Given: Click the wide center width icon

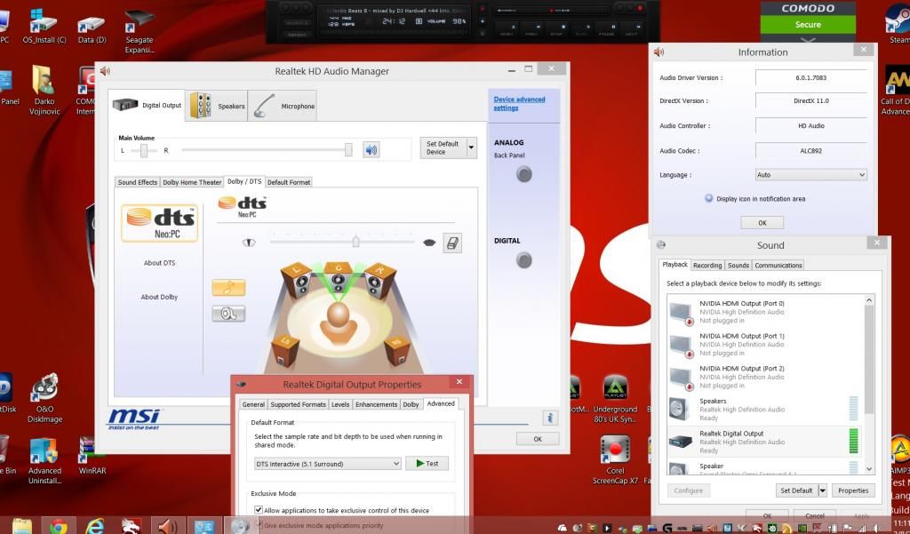Looking at the screenshot, I should (429, 243).
